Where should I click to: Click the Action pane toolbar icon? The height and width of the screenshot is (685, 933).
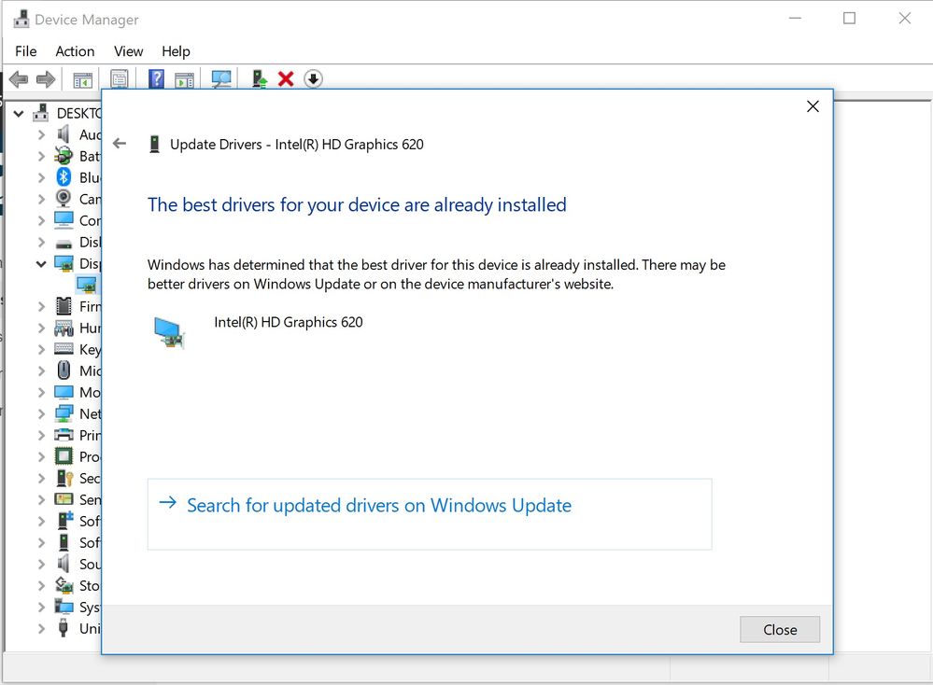tap(185, 79)
